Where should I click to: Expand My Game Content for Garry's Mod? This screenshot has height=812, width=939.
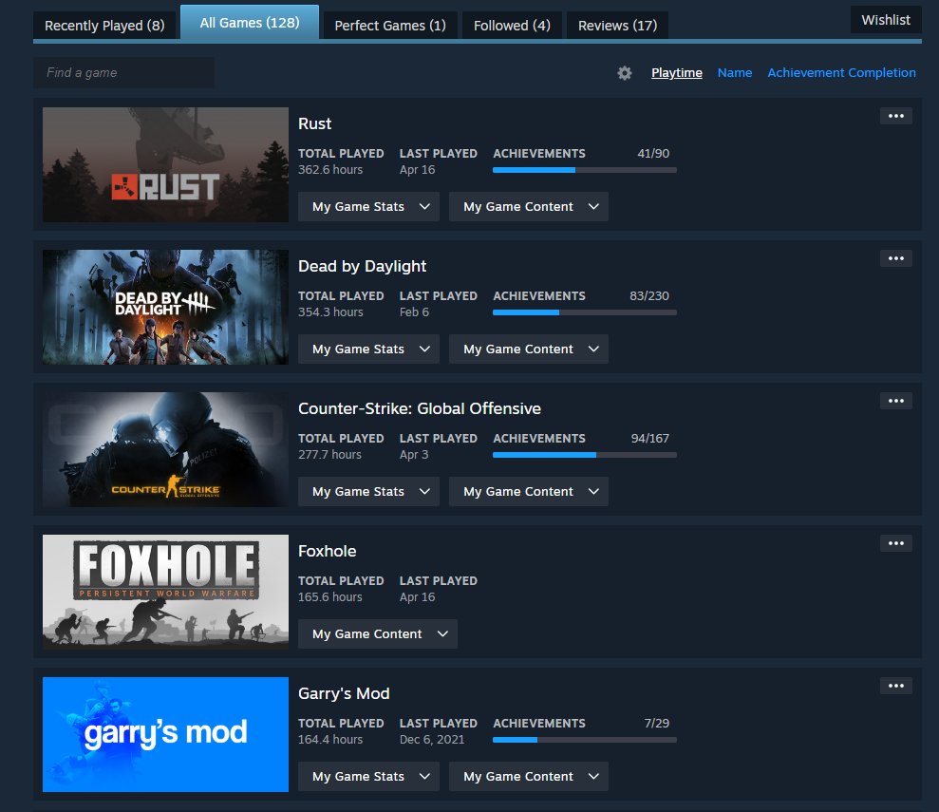click(x=529, y=777)
